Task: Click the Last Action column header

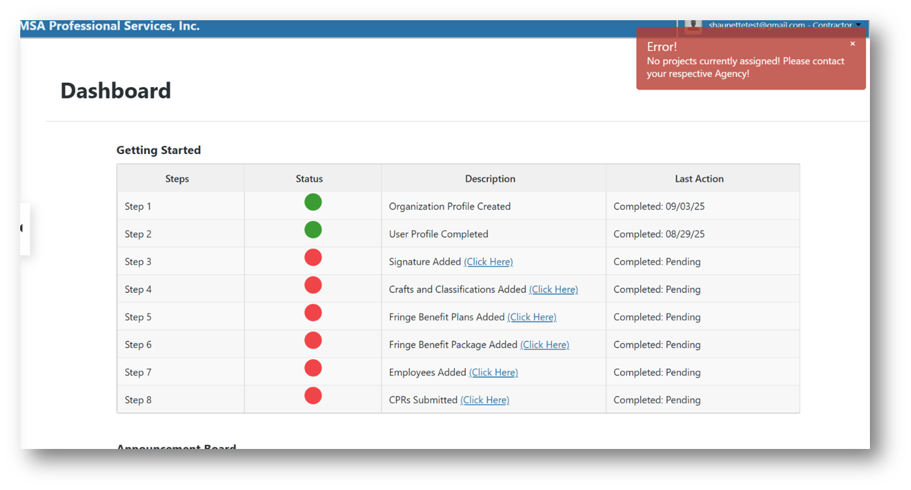Action: pyautogui.click(x=699, y=179)
